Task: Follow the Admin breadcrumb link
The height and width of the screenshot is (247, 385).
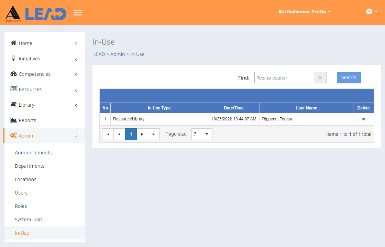Action: (x=118, y=54)
